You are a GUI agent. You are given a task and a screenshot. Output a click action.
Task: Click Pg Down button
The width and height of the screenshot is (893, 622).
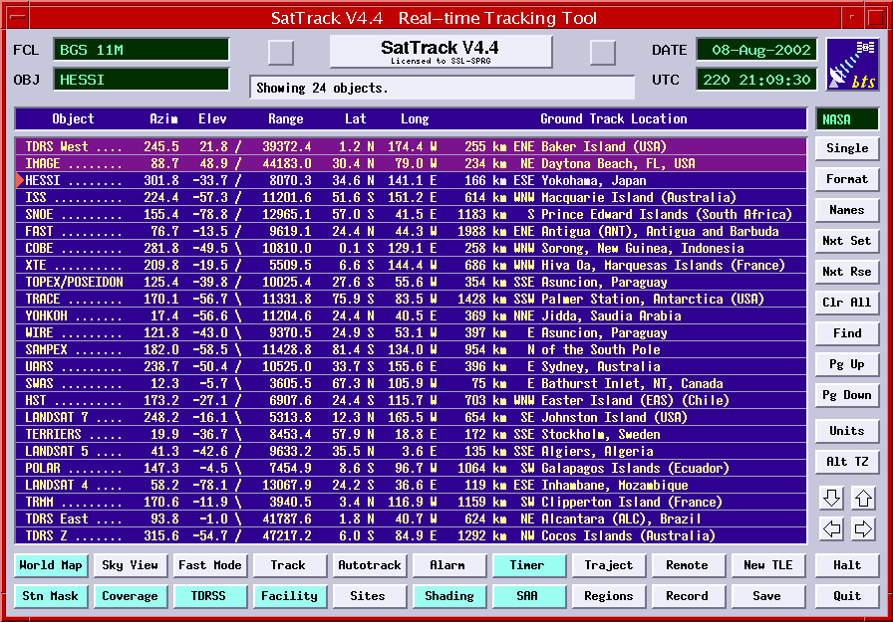click(x=847, y=394)
